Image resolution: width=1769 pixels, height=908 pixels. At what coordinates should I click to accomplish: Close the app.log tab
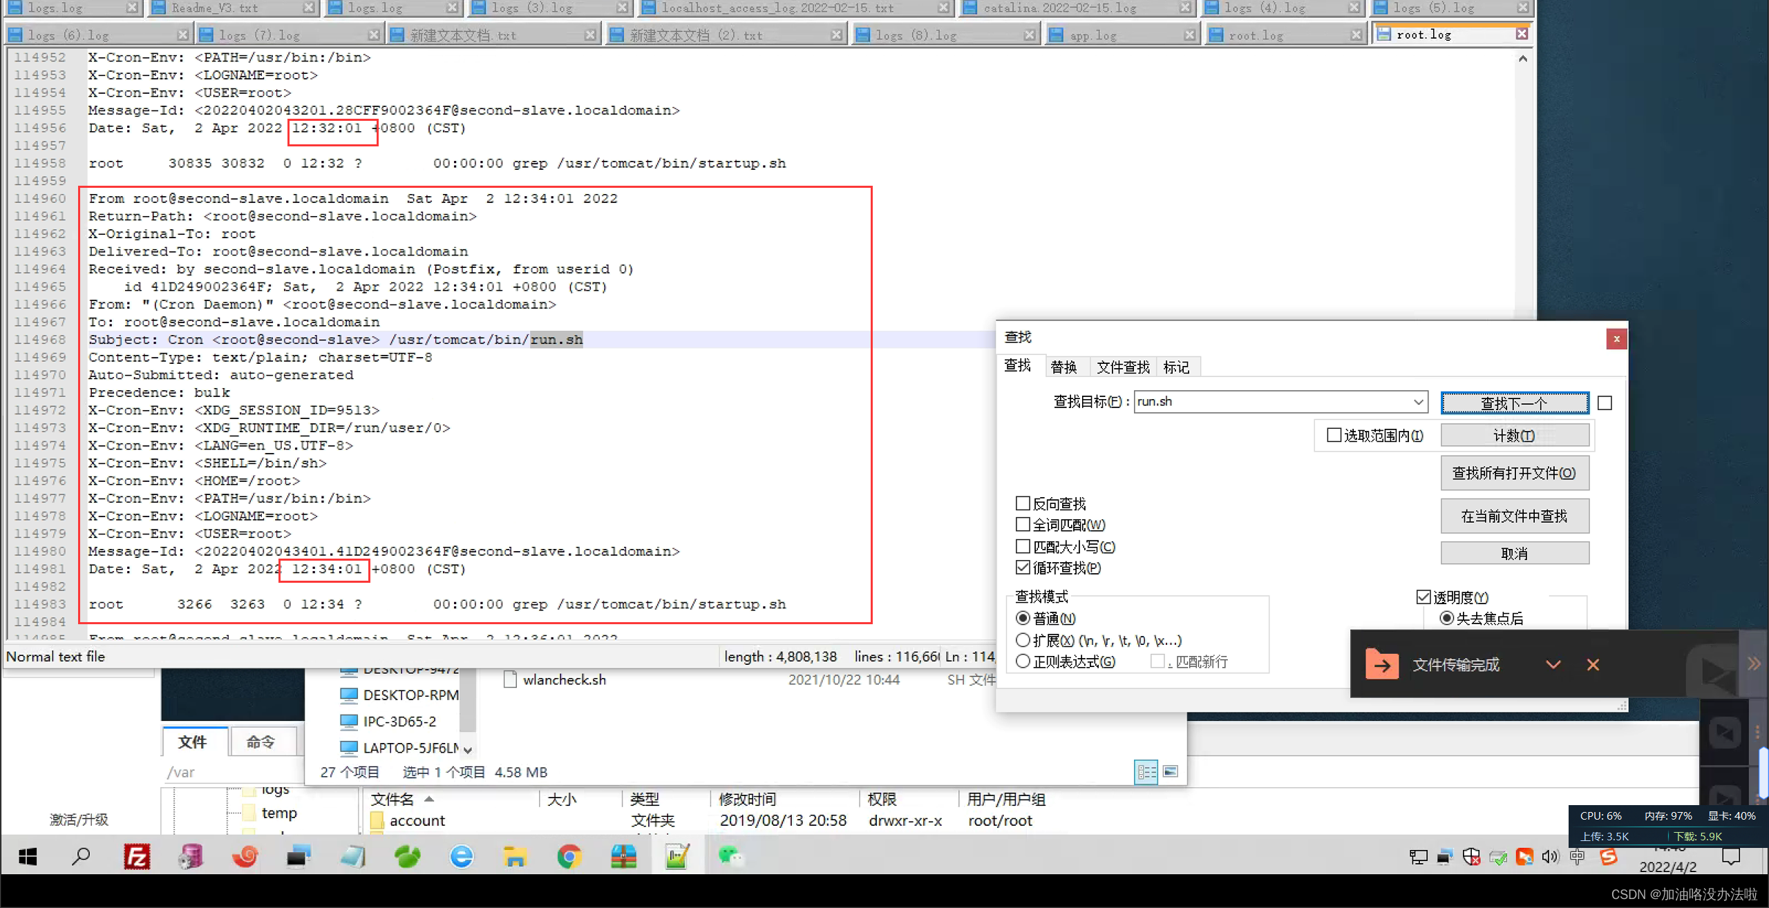coord(1189,35)
